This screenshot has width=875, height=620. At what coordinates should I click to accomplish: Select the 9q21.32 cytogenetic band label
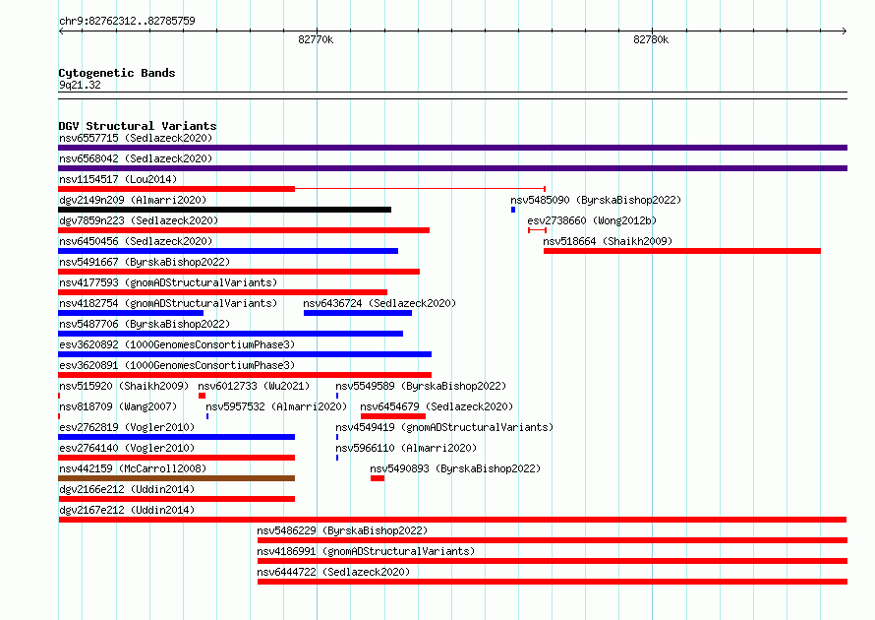(x=80, y=85)
